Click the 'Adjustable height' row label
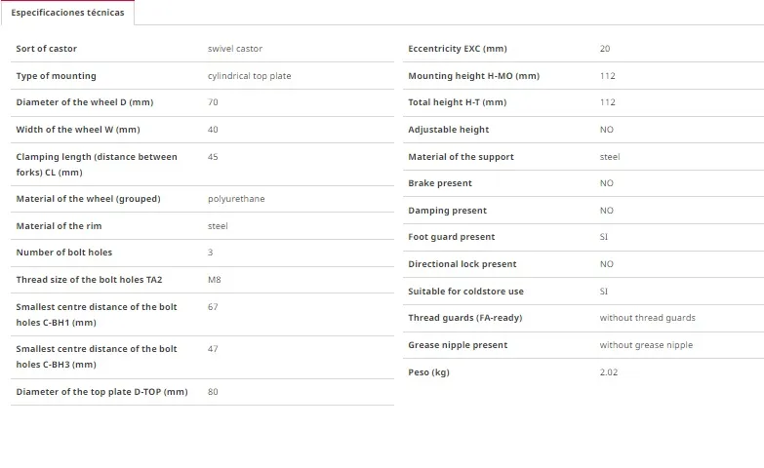The height and width of the screenshot is (468, 764). [x=448, y=130]
